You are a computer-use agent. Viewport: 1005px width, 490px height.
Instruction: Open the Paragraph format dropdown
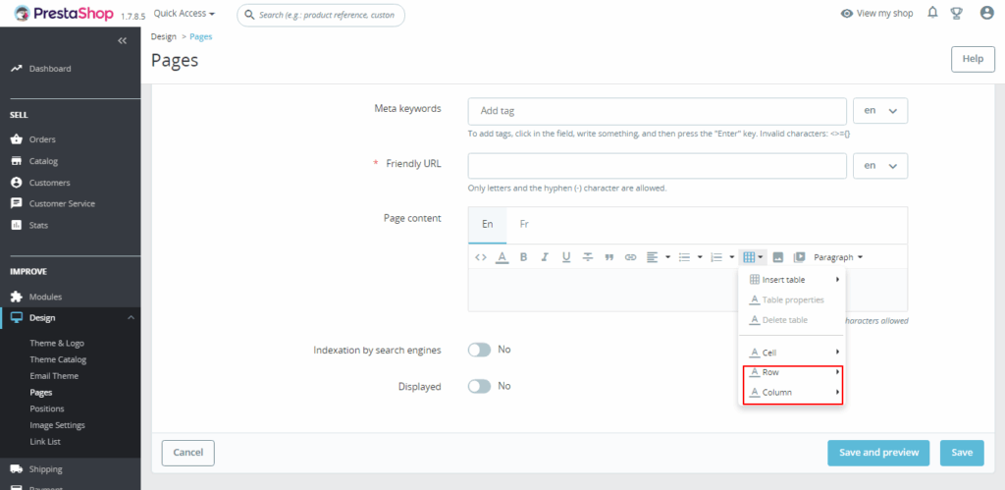coord(838,257)
